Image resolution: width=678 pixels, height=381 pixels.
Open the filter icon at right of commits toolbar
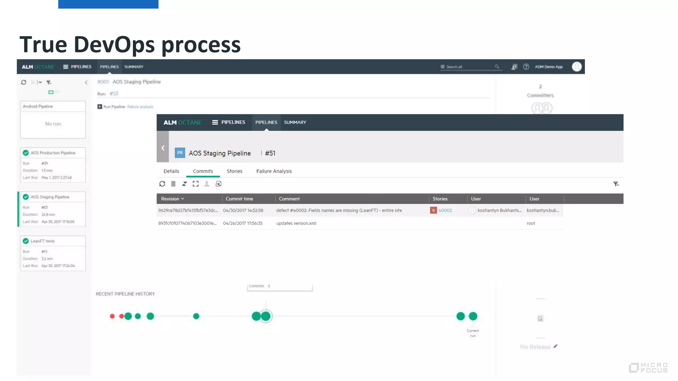pyautogui.click(x=616, y=184)
